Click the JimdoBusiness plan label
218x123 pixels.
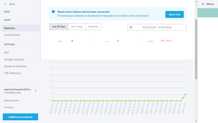pyautogui.click(x=13, y=93)
